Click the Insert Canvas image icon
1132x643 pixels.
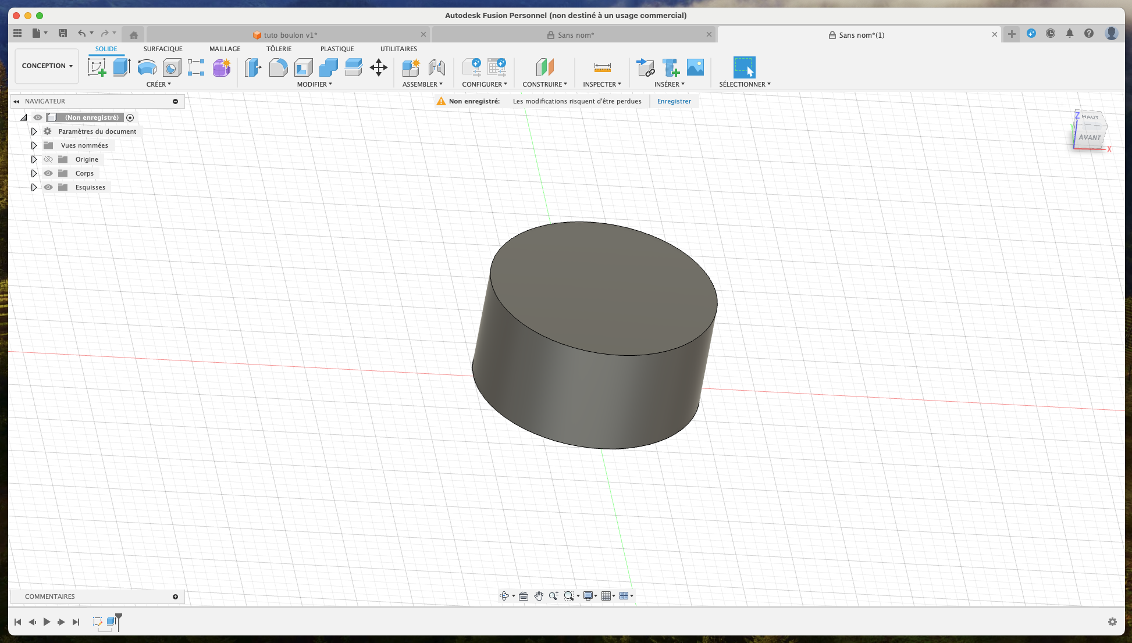[695, 67]
